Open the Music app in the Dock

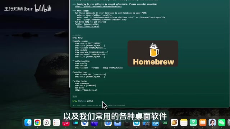66,123
